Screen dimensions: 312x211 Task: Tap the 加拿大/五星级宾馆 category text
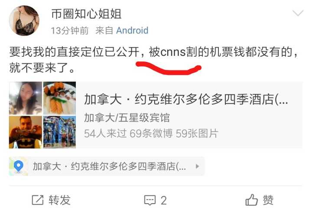point(127,117)
